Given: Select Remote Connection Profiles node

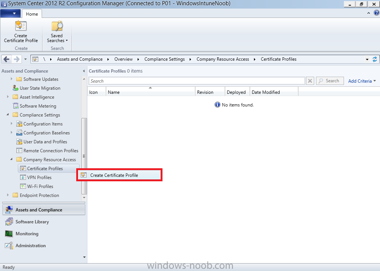Looking at the screenshot, I should 47,151.
